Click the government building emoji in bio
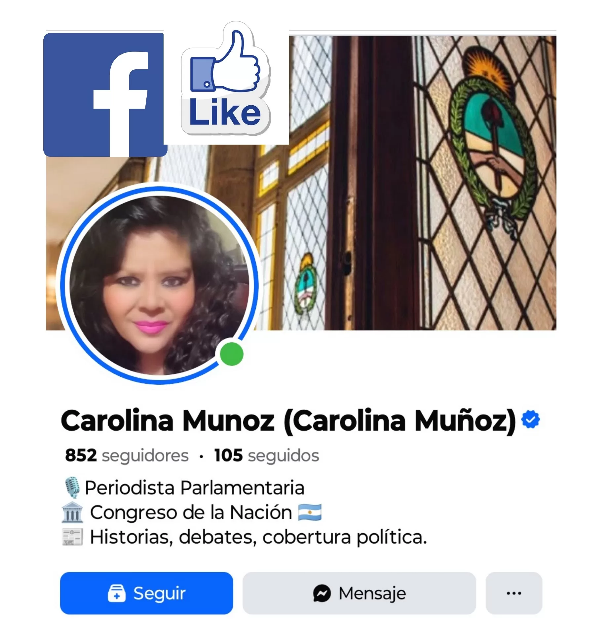Screen dimensions: 609x626 pos(72,512)
